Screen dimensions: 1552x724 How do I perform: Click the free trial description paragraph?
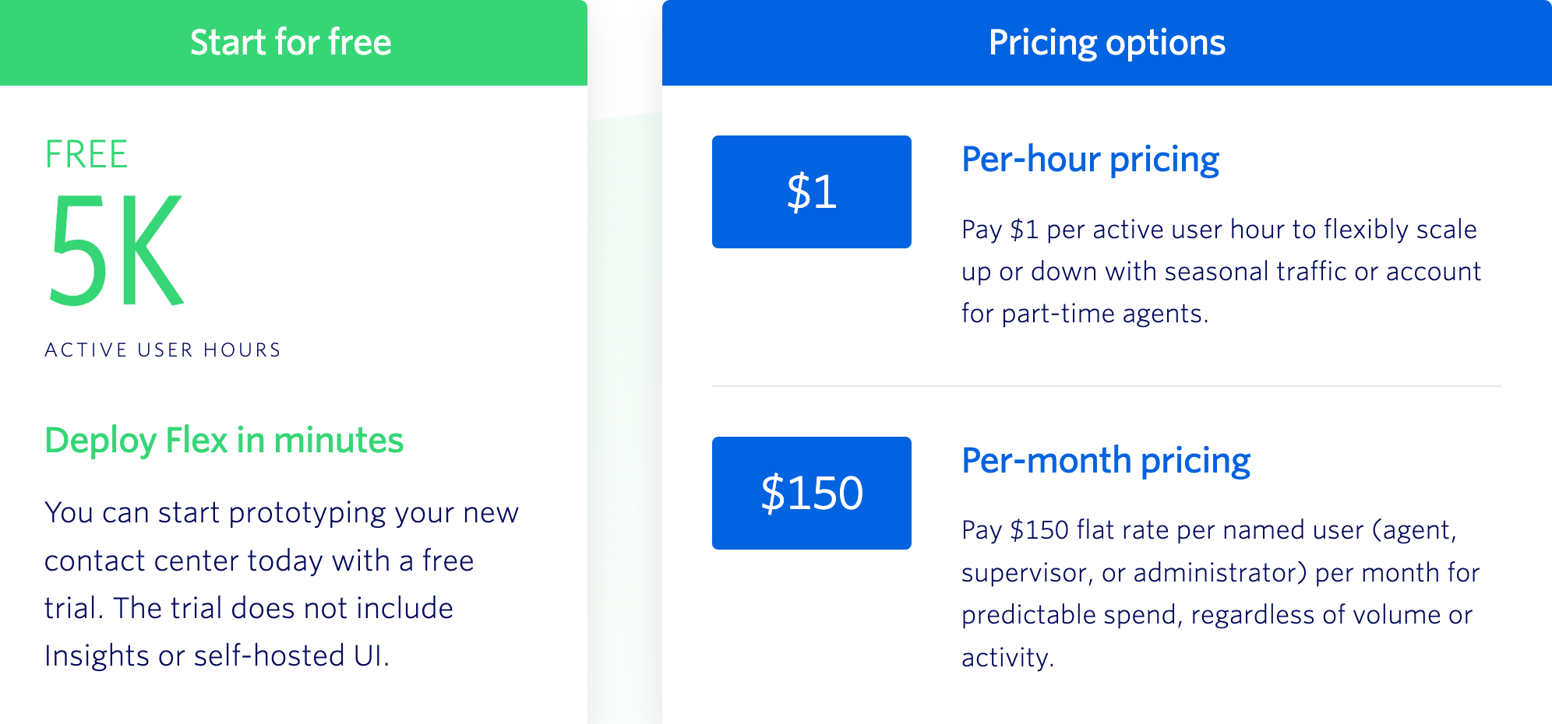point(281,584)
